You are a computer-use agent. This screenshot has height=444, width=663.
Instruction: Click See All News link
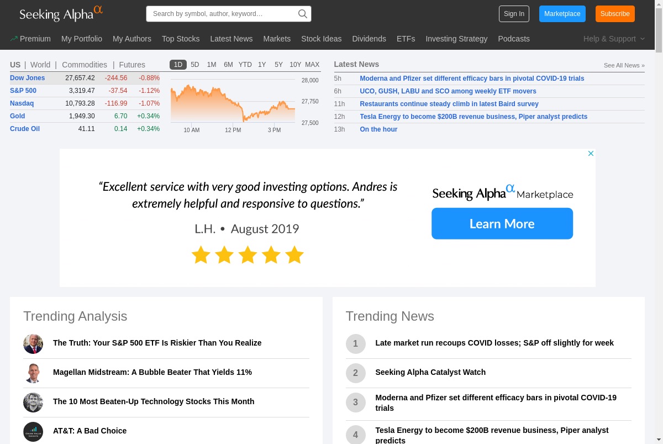click(624, 65)
